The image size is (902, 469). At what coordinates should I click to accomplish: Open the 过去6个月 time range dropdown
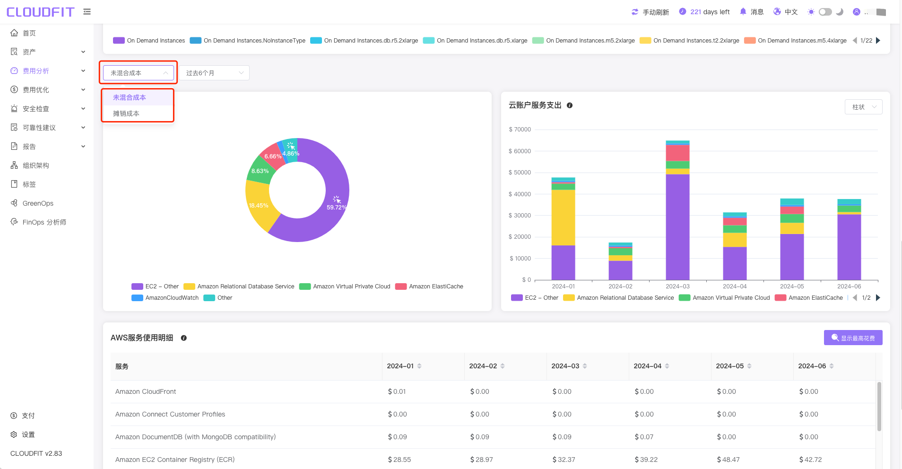pos(214,73)
